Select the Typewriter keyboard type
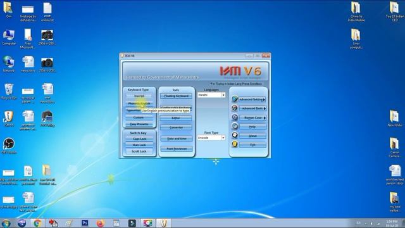 pyautogui.click(x=134, y=110)
